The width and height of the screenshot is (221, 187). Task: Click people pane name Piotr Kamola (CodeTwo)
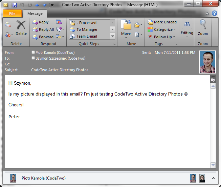coord(44,178)
